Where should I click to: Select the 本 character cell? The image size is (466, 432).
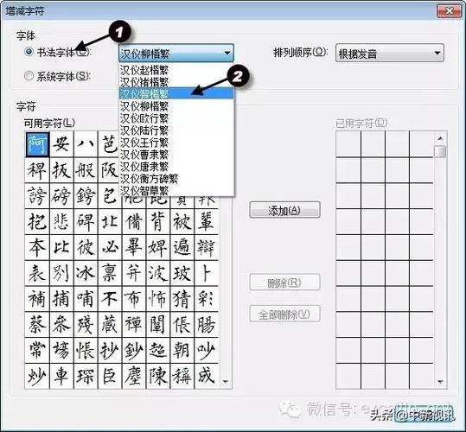[x=37, y=247]
